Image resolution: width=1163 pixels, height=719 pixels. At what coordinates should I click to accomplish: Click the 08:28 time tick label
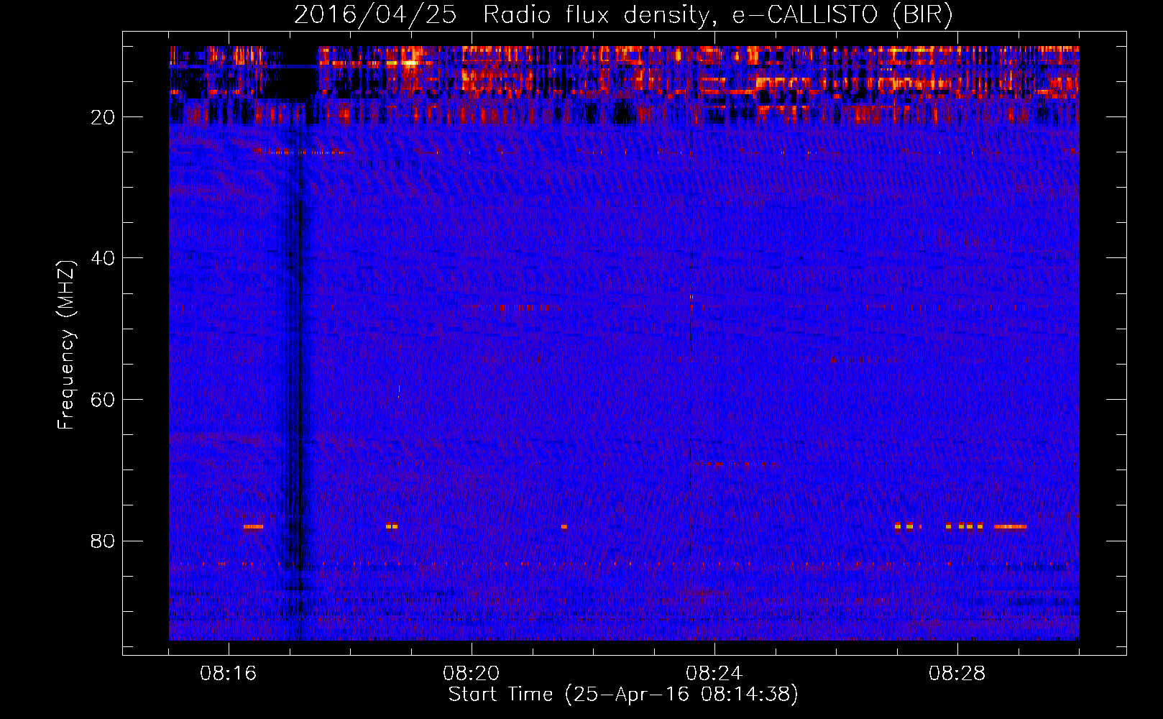957,674
